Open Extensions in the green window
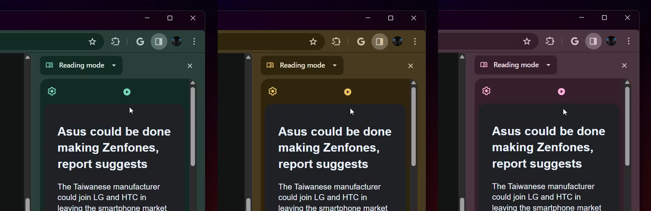 click(x=115, y=42)
